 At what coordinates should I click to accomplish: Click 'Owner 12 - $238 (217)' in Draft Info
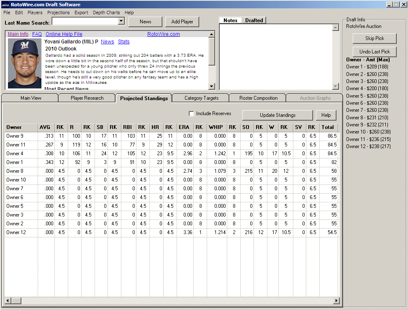[x=368, y=146]
